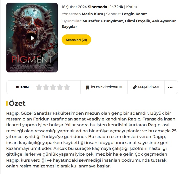Choose the fifth star for top rating
The width and height of the screenshot is (183, 174).
(x=67, y=87)
